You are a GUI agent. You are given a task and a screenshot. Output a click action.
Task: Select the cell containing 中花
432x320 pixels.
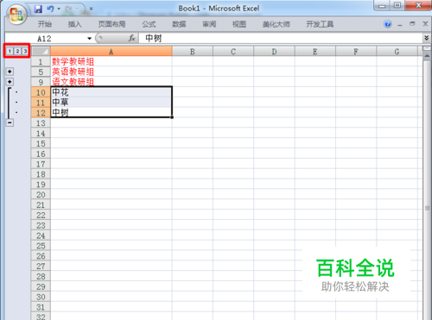click(x=111, y=92)
